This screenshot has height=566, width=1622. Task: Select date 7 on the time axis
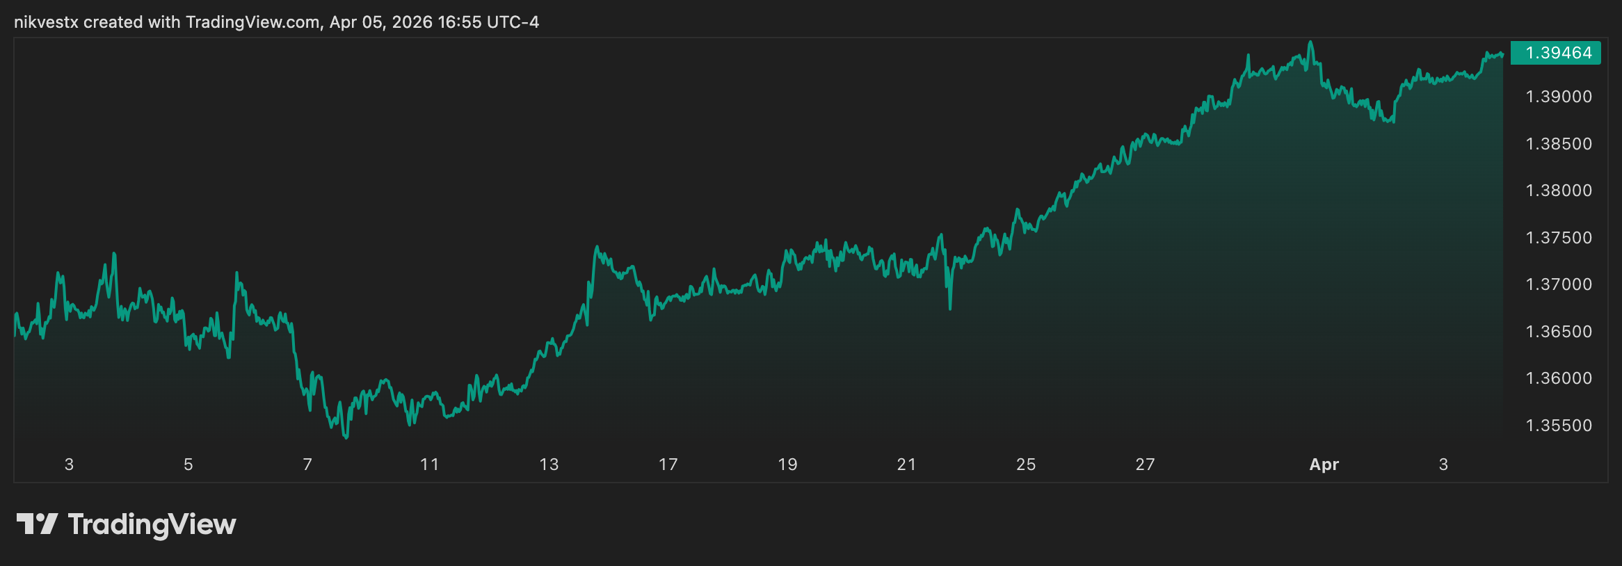[x=307, y=464]
